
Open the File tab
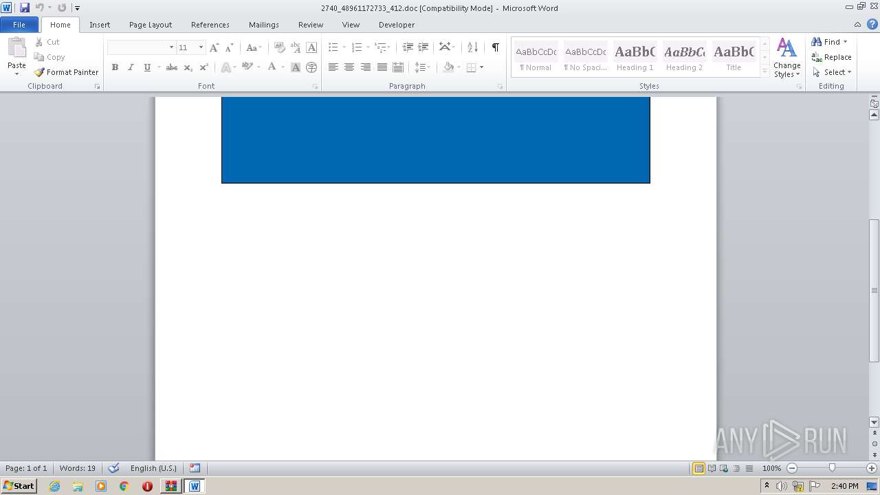coord(19,25)
